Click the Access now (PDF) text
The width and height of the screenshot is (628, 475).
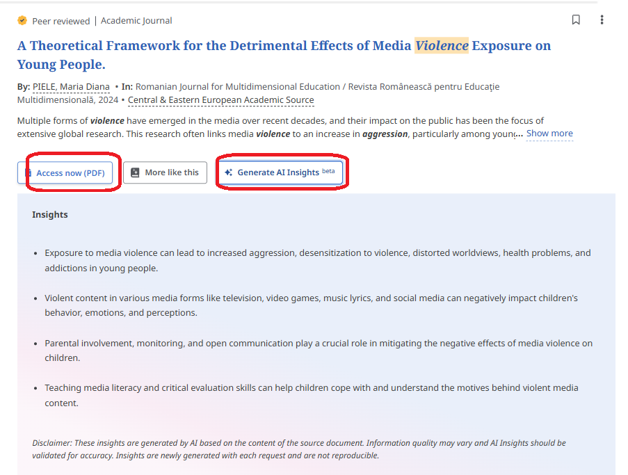click(70, 173)
